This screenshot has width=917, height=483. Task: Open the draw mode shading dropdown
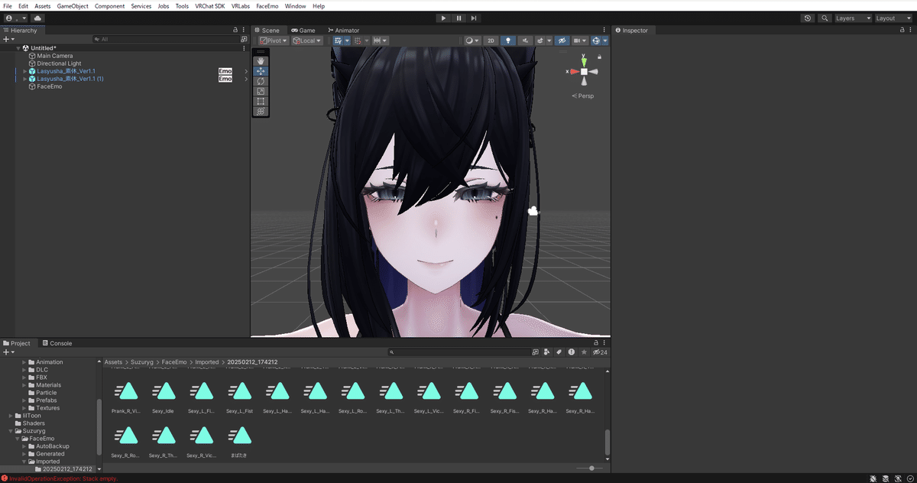[x=473, y=41]
